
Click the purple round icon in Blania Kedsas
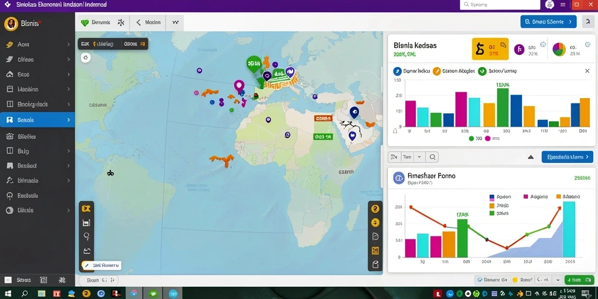coord(519,49)
